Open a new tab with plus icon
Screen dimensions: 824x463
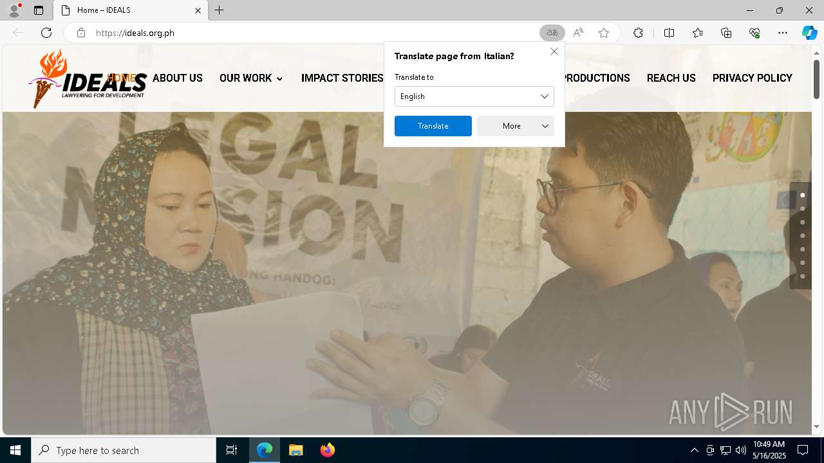[x=220, y=10]
